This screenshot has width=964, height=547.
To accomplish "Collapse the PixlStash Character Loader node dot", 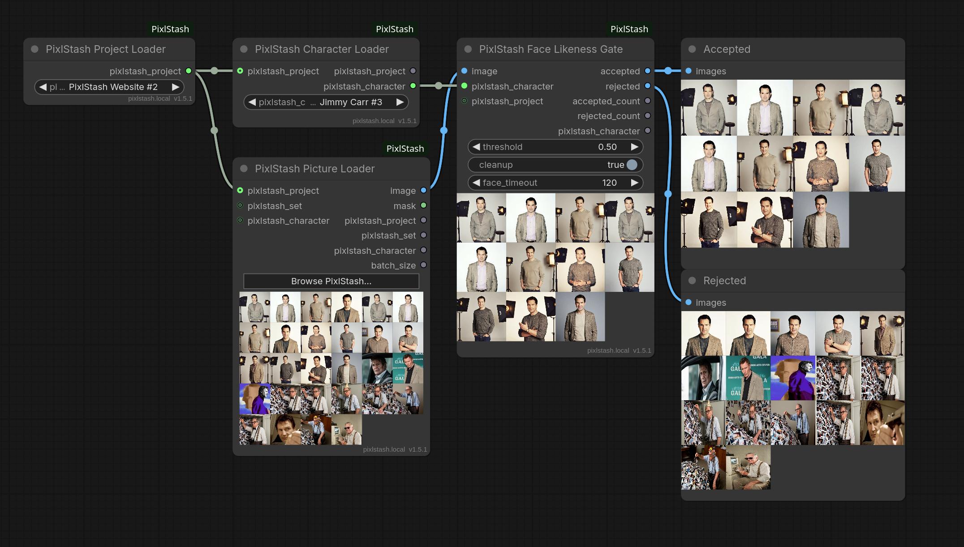I will click(244, 49).
